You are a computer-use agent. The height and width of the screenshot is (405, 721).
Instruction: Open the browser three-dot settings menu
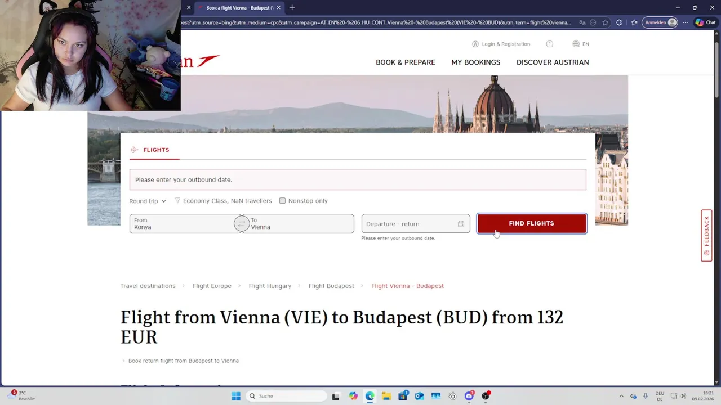pos(685,22)
